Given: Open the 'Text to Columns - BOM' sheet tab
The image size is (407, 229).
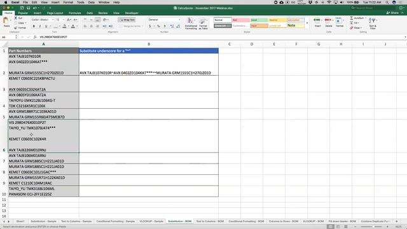Looking at the screenshot, I should [210, 221].
